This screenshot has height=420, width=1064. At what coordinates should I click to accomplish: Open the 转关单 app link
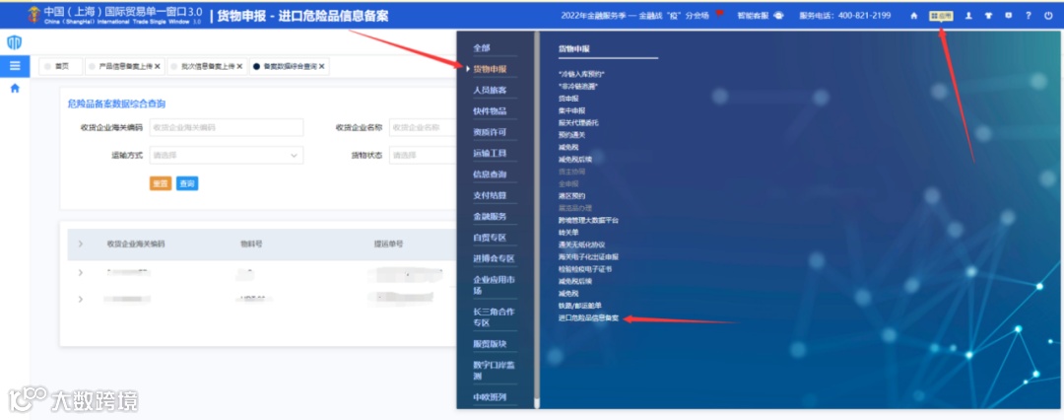coord(568,233)
